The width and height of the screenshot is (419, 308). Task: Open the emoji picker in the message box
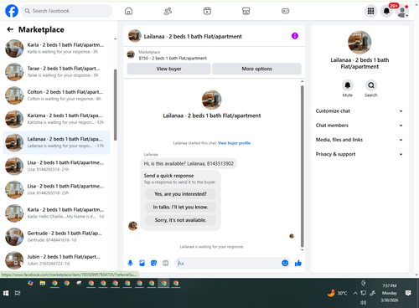coord(285,263)
